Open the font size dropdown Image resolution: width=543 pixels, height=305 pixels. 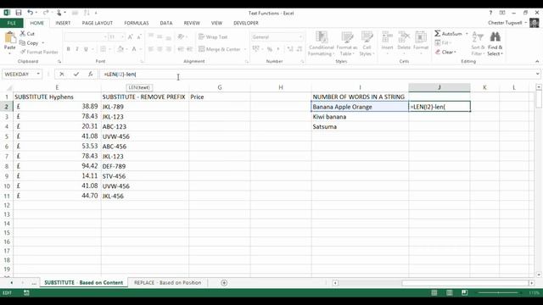(122, 37)
